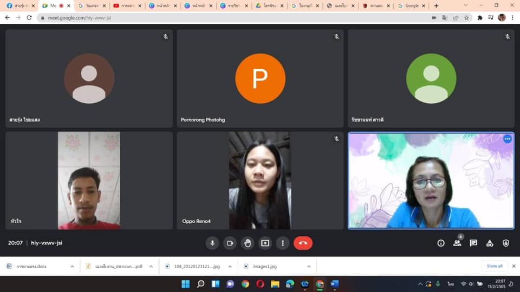This screenshot has width=520, height=292.
Task: Open the meeting details info icon
Action: tap(441, 243)
